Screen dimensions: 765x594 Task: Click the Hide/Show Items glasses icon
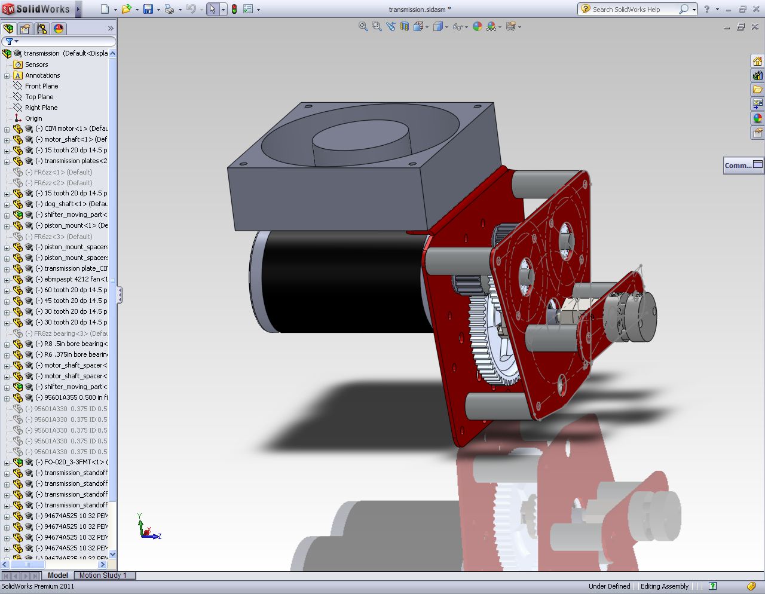[457, 26]
